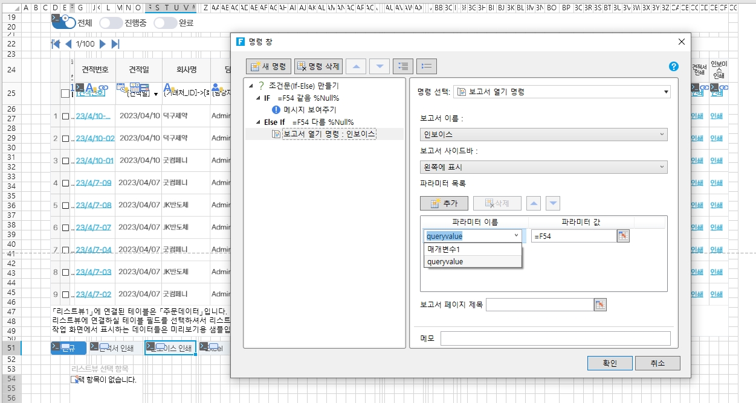Click the 새 명령 (new command) button

click(269, 66)
